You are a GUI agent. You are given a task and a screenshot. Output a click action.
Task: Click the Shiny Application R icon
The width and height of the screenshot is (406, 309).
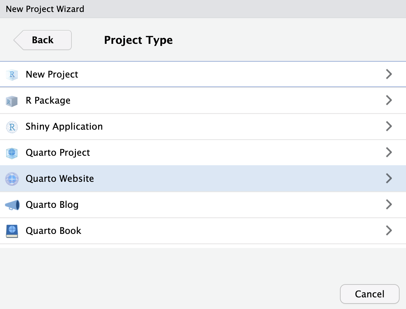12,127
